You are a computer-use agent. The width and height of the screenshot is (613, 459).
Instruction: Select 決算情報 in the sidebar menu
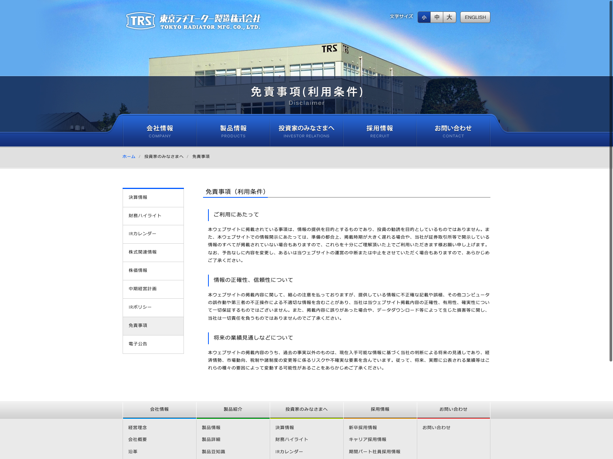153,198
